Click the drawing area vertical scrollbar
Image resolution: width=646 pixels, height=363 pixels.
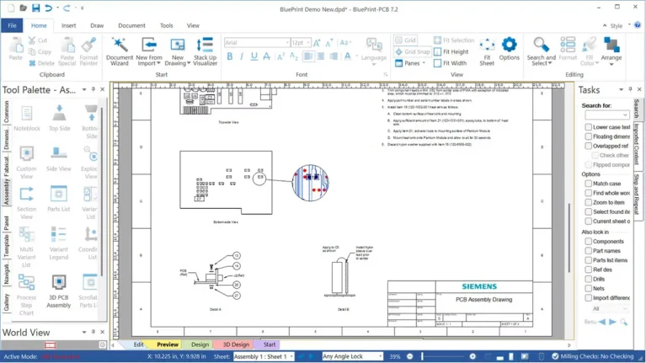pos(569,238)
